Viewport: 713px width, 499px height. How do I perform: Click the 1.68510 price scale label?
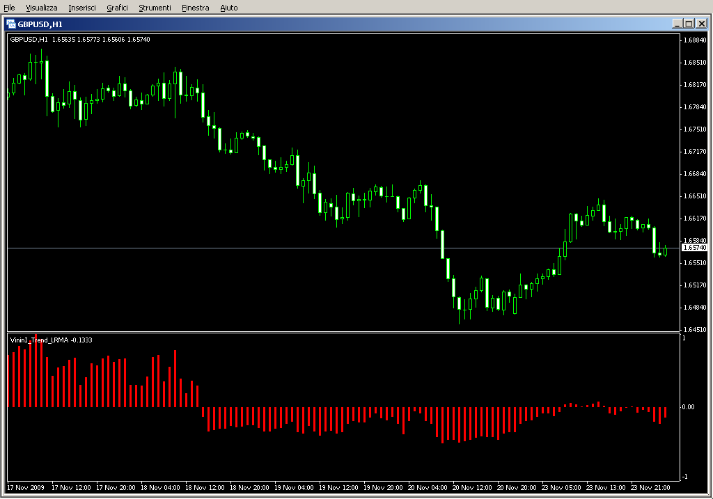click(x=696, y=62)
